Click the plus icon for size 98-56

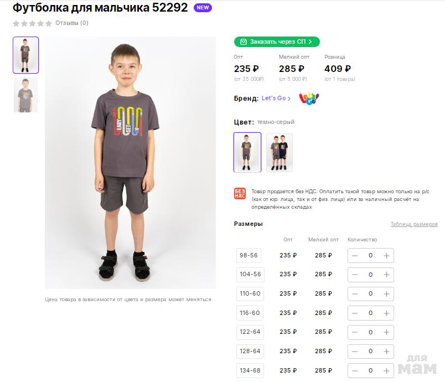[x=386, y=256]
